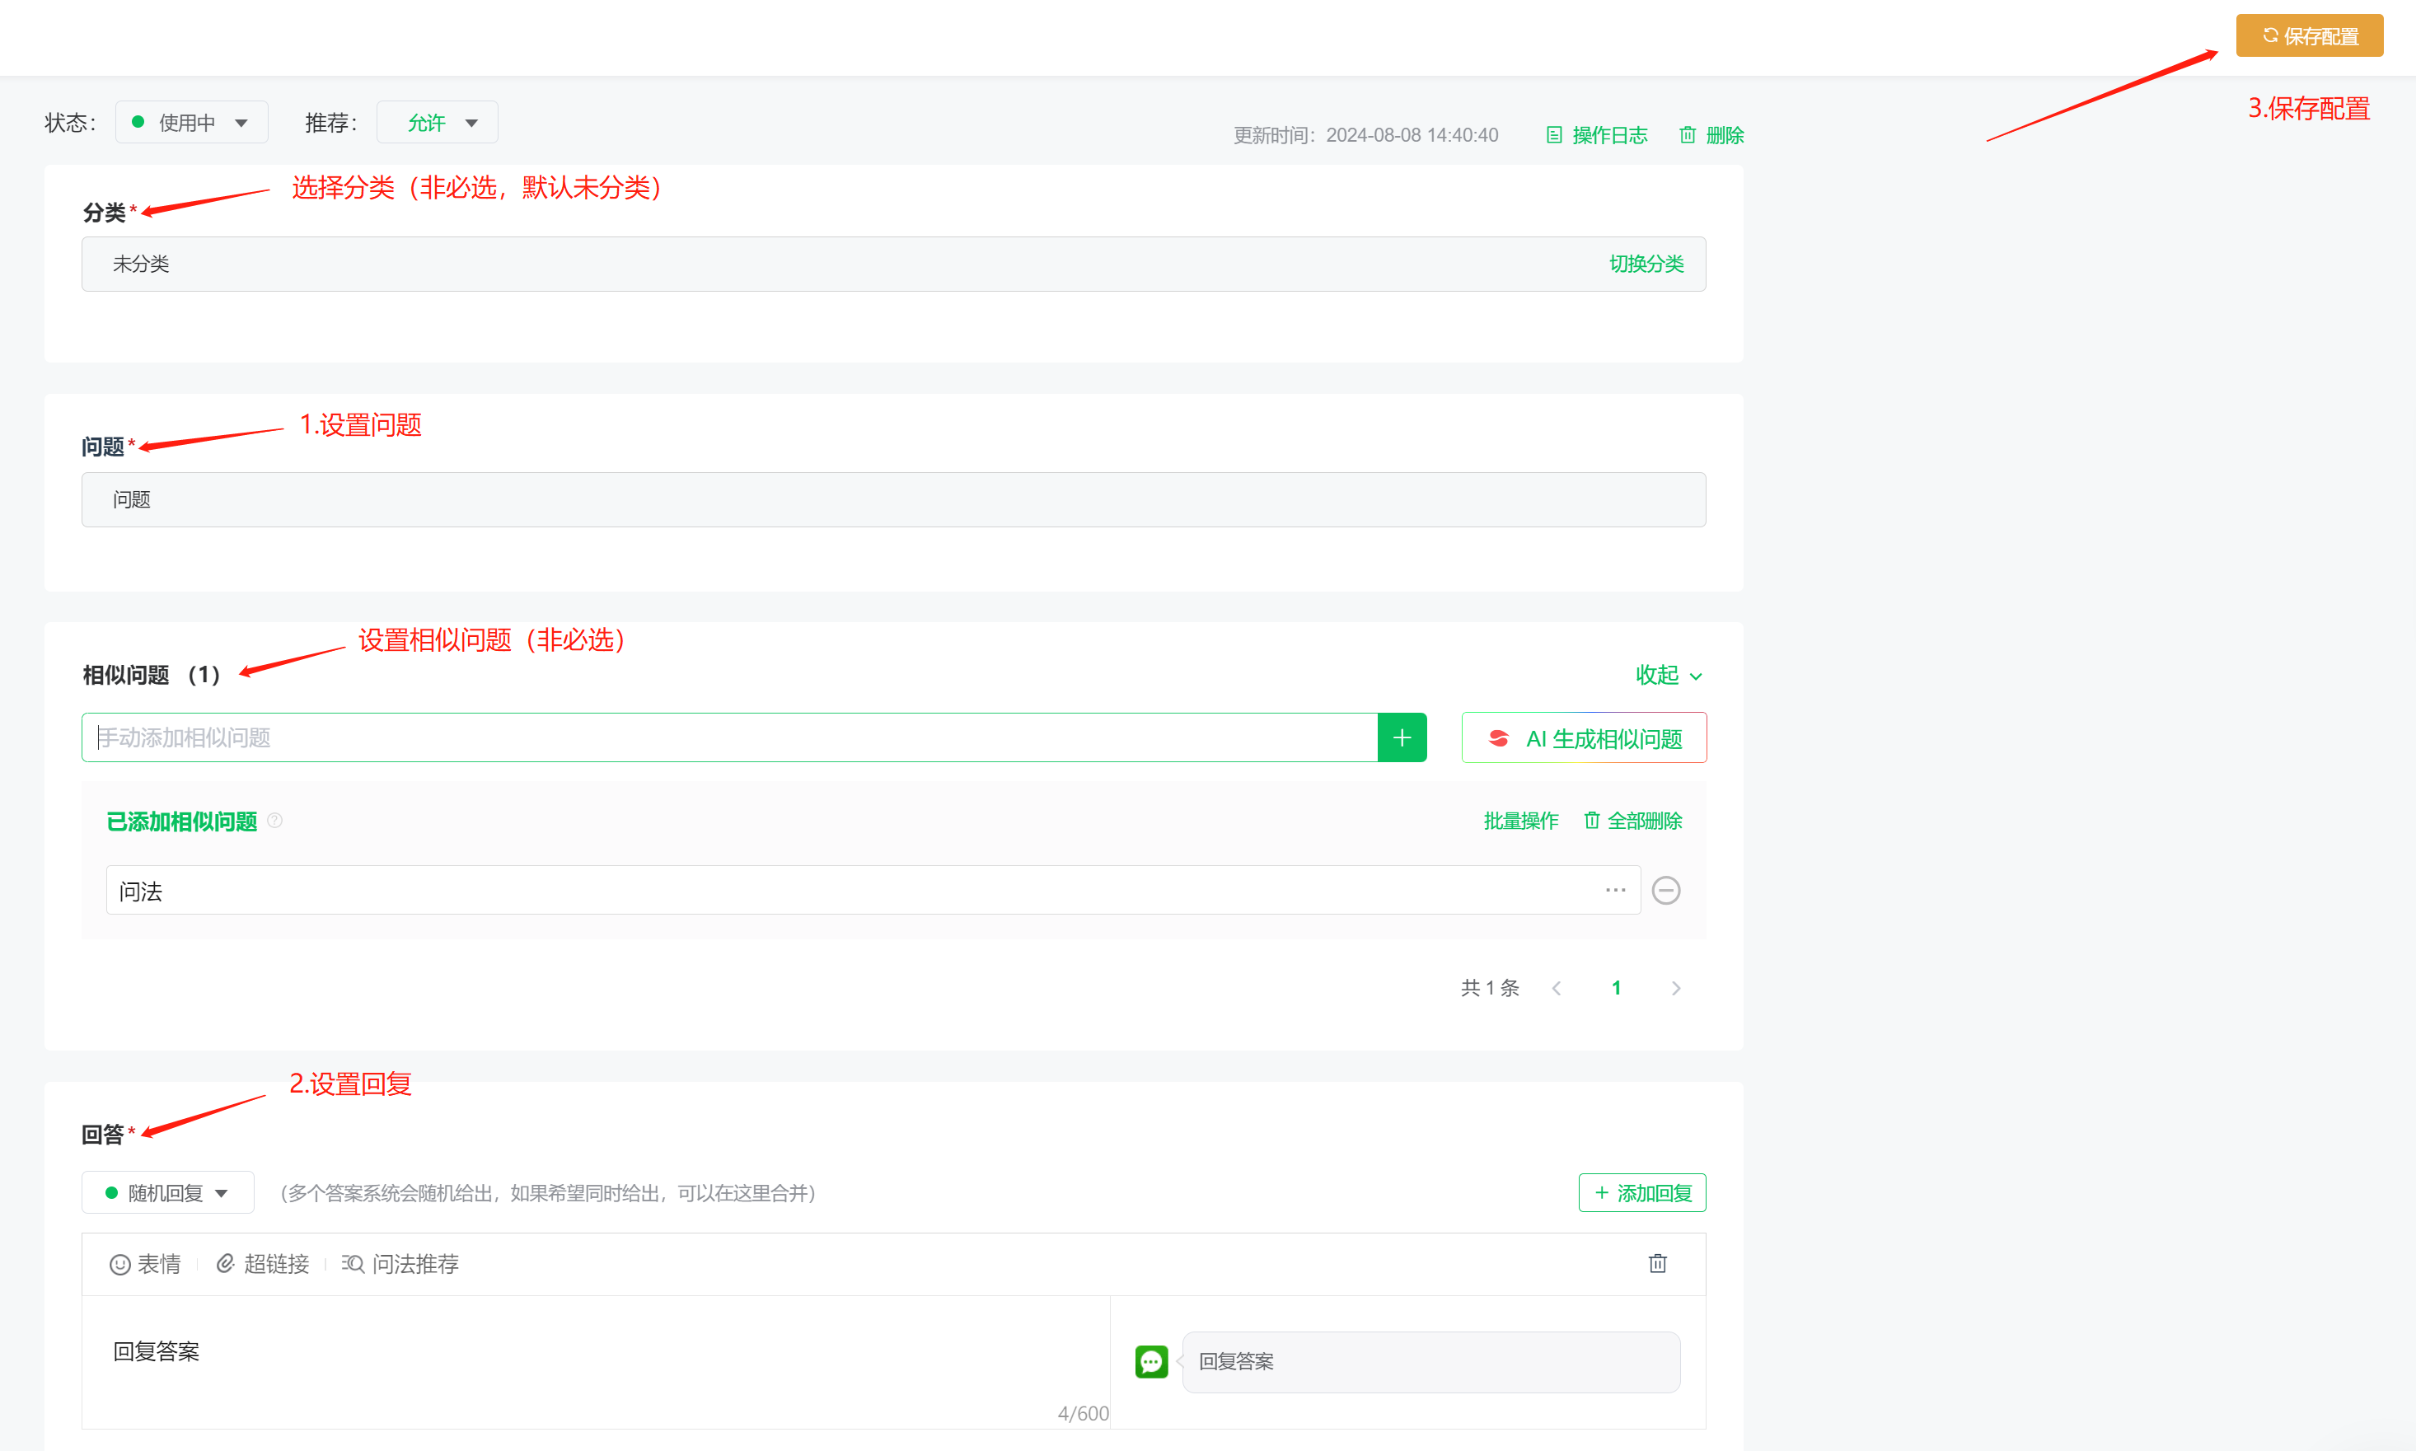Open 问法推荐 search icon

pos(352,1264)
